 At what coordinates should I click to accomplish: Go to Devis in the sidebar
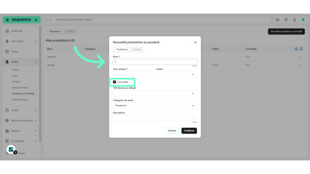pyautogui.click(x=14, y=76)
